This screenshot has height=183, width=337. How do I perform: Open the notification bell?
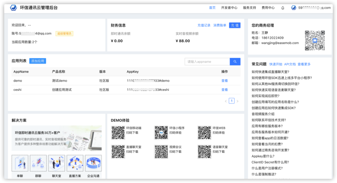tap(283, 8)
